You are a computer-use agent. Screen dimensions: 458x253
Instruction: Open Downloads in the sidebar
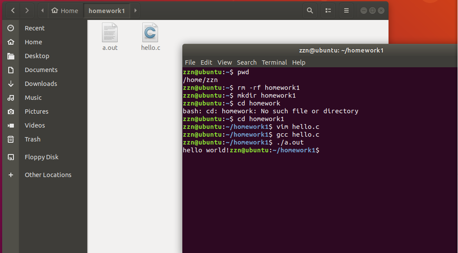41,84
